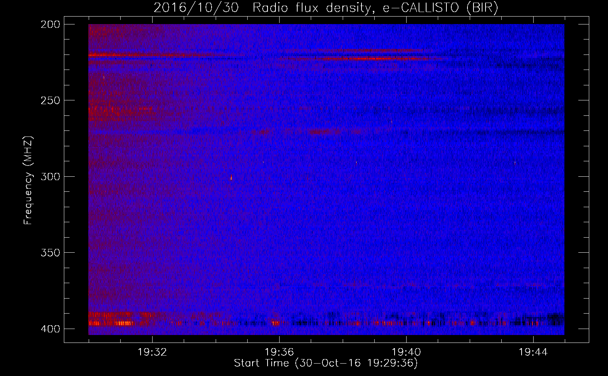Click the 400 frequency tick label

50,329
